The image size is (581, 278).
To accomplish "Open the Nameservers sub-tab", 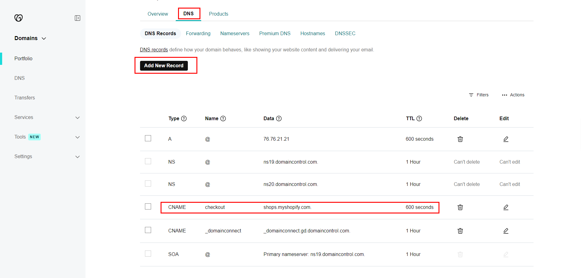I will pos(235,33).
